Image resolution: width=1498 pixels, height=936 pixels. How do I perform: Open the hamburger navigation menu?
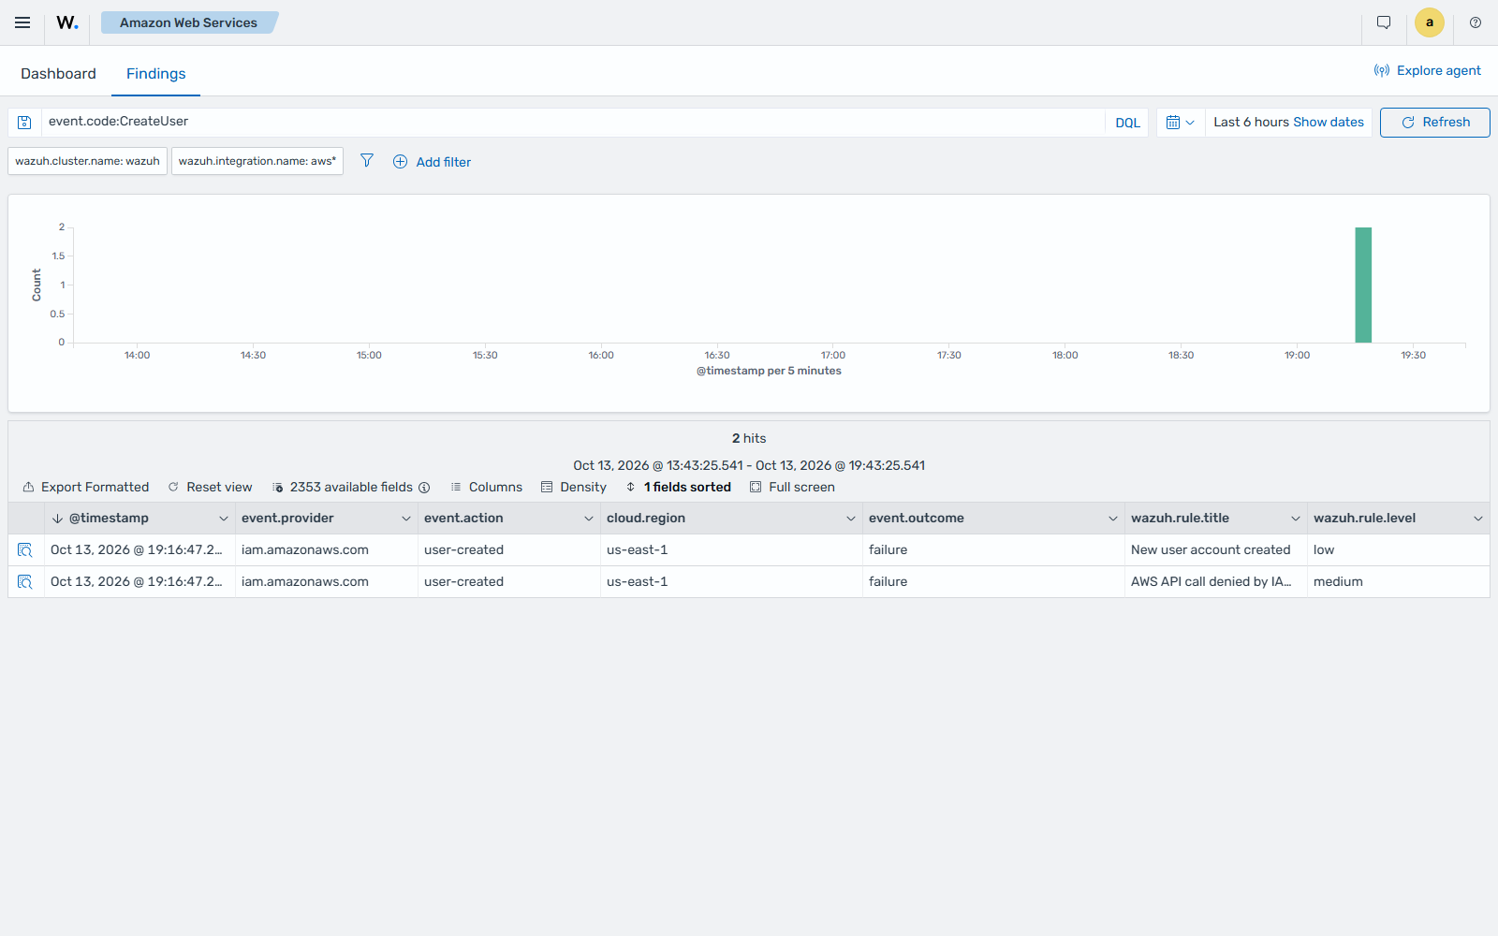pyautogui.click(x=22, y=22)
